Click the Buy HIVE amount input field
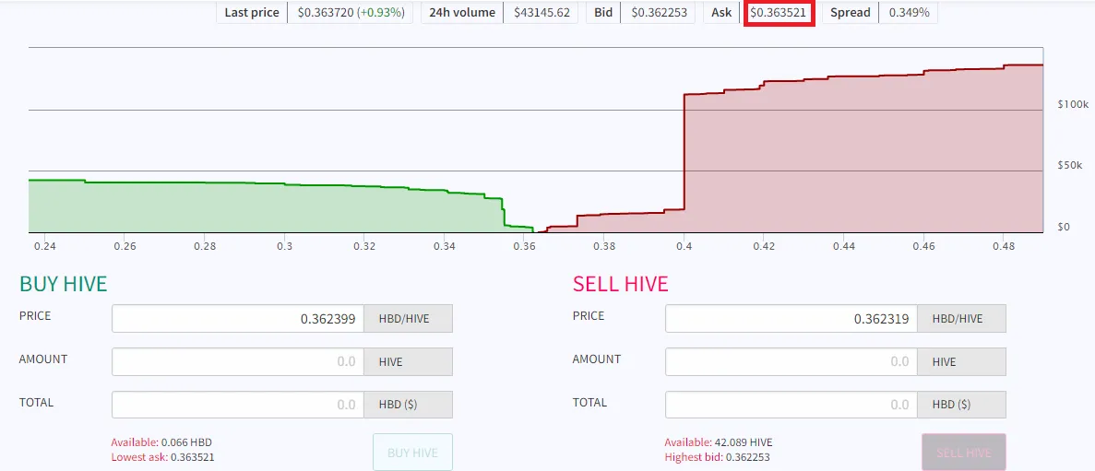The width and height of the screenshot is (1095, 471). tap(238, 362)
